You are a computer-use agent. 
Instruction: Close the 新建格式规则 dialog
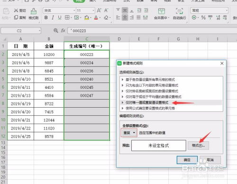coord(222,64)
